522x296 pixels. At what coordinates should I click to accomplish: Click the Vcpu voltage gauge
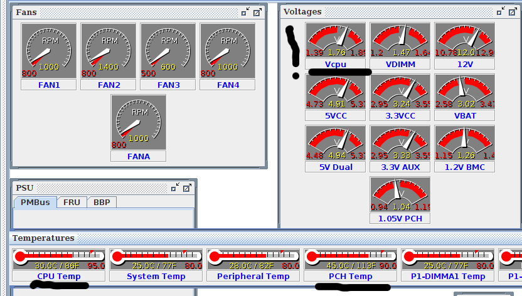pyautogui.click(x=335, y=40)
